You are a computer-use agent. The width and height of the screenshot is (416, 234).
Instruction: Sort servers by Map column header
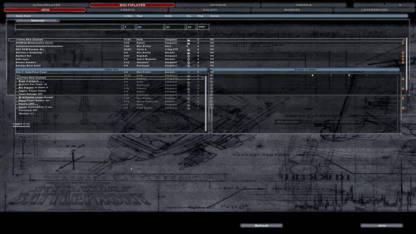[139, 16]
